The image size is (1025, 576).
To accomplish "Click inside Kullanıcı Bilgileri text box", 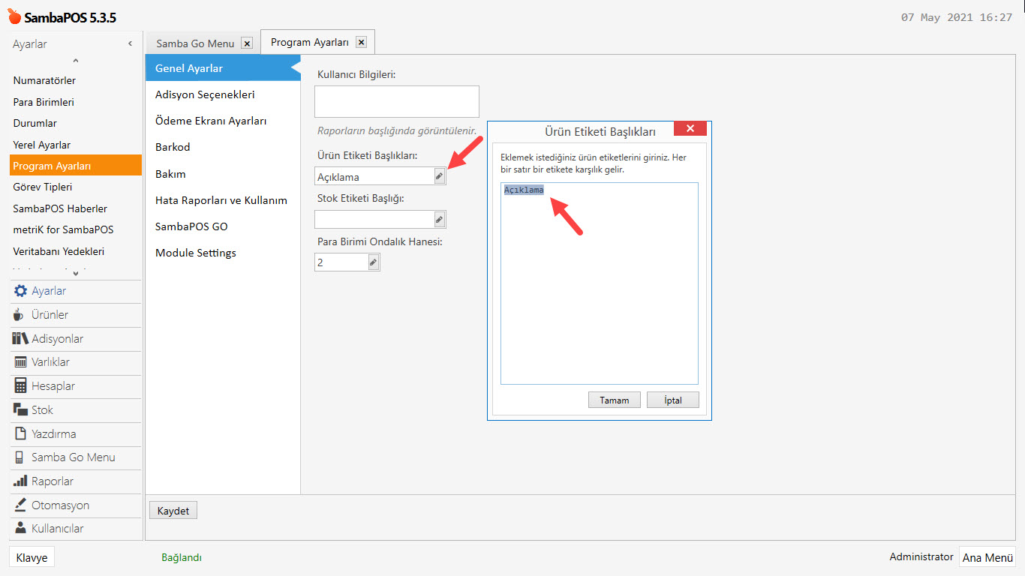I will point(396,101).
